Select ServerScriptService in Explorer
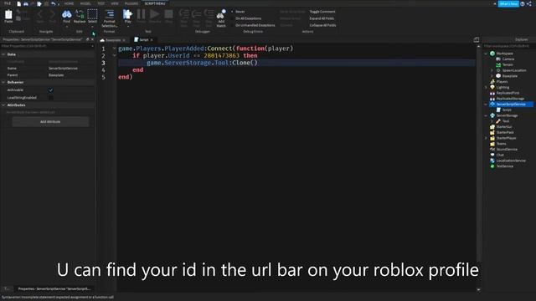This screenshot has height=301, width=536. point(511,104)
